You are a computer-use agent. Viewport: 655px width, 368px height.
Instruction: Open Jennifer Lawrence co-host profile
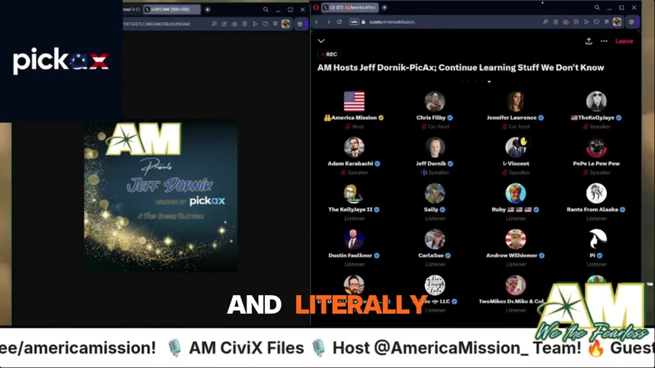[x=515, y=101]
